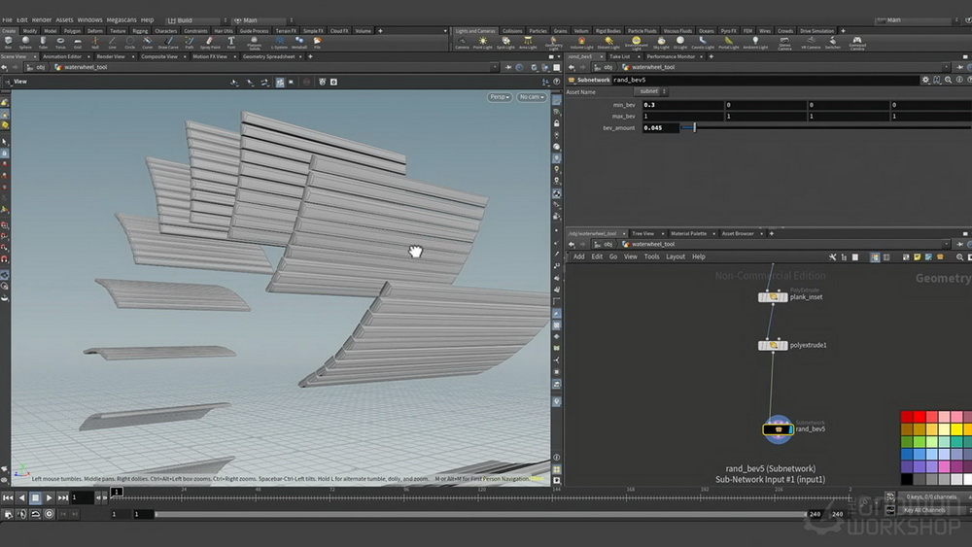
Task: Select the Metaball shelf tool
Action: (x=298, y=42)
